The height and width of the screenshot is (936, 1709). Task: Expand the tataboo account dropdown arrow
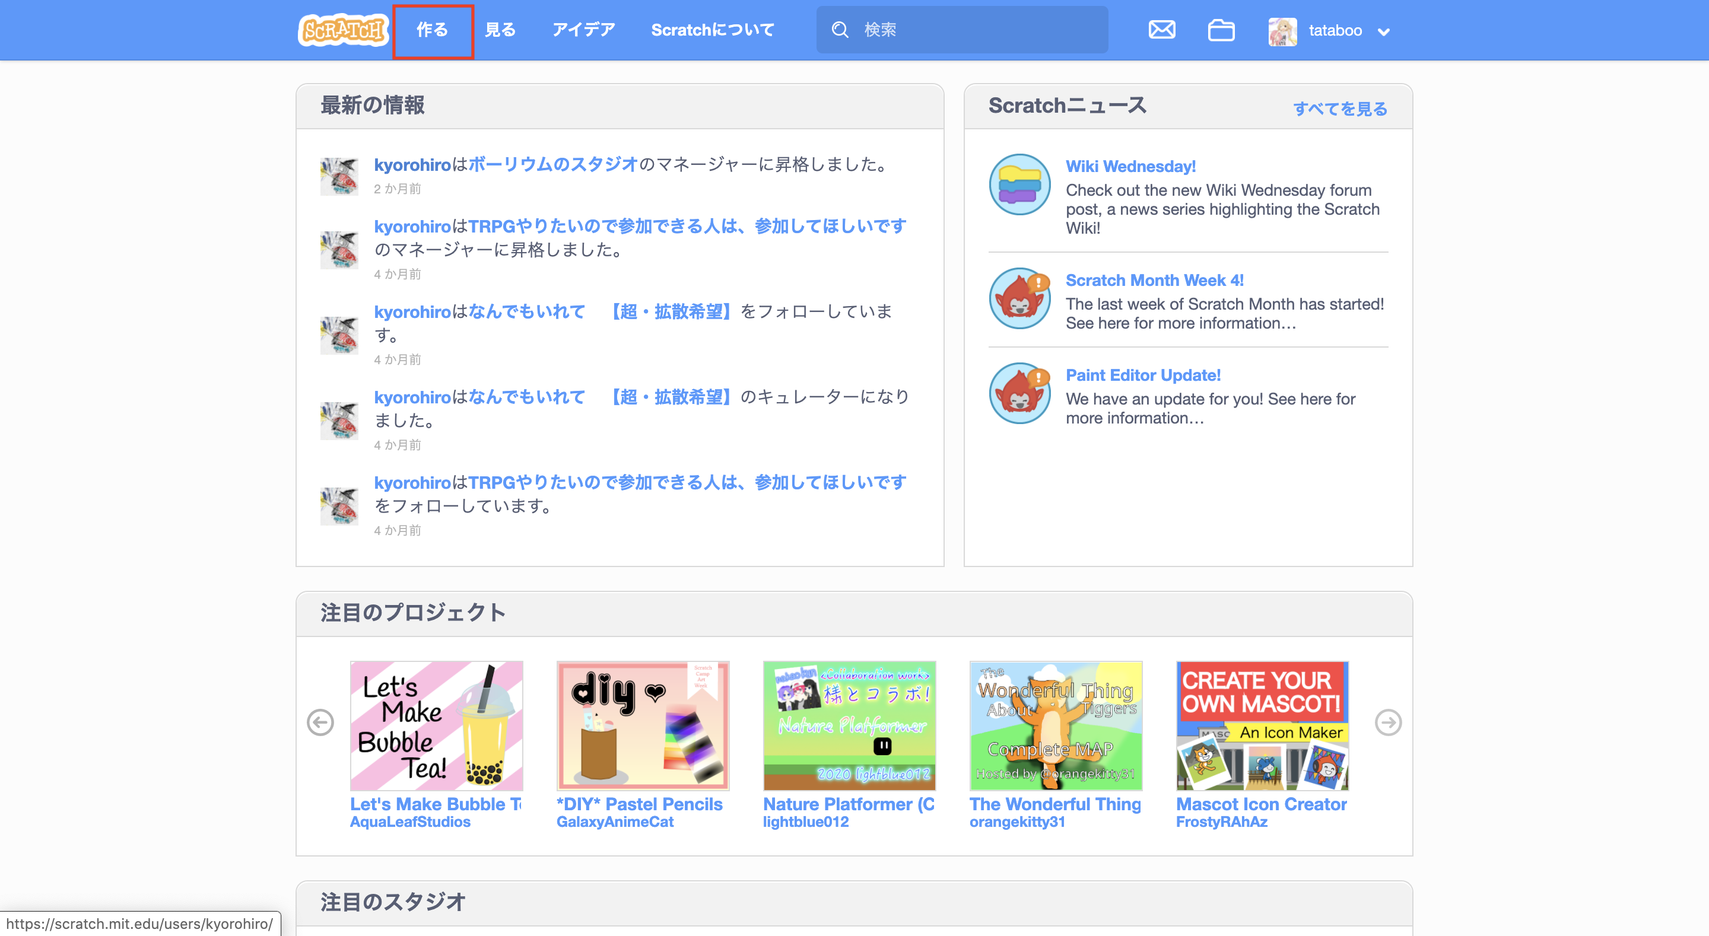click(1383, 32)
